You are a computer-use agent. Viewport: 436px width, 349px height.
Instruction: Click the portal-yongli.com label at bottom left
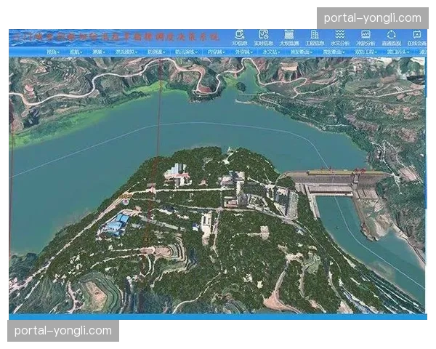(64, 331)
